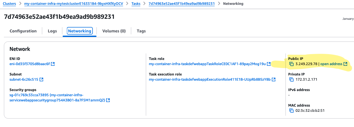354x127 pixels.
Task: Click external-link icon next to ENI ID
Action: (x=53, y=64)
